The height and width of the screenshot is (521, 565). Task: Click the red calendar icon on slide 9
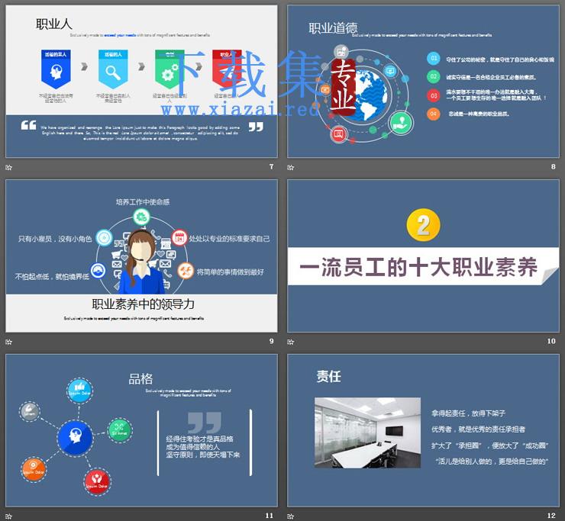(179, 238)
